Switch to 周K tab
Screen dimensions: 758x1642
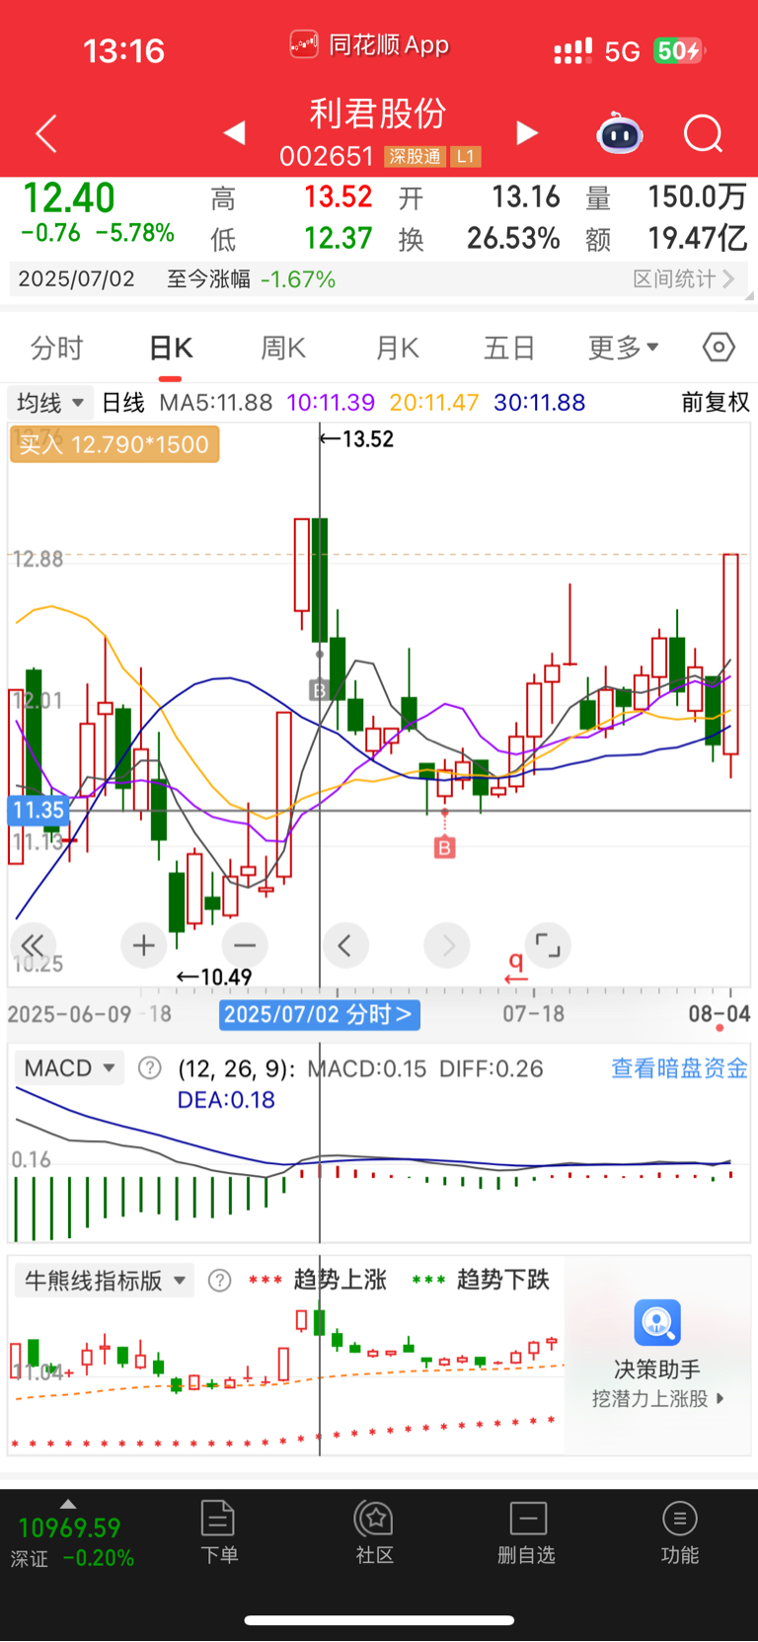283,348
